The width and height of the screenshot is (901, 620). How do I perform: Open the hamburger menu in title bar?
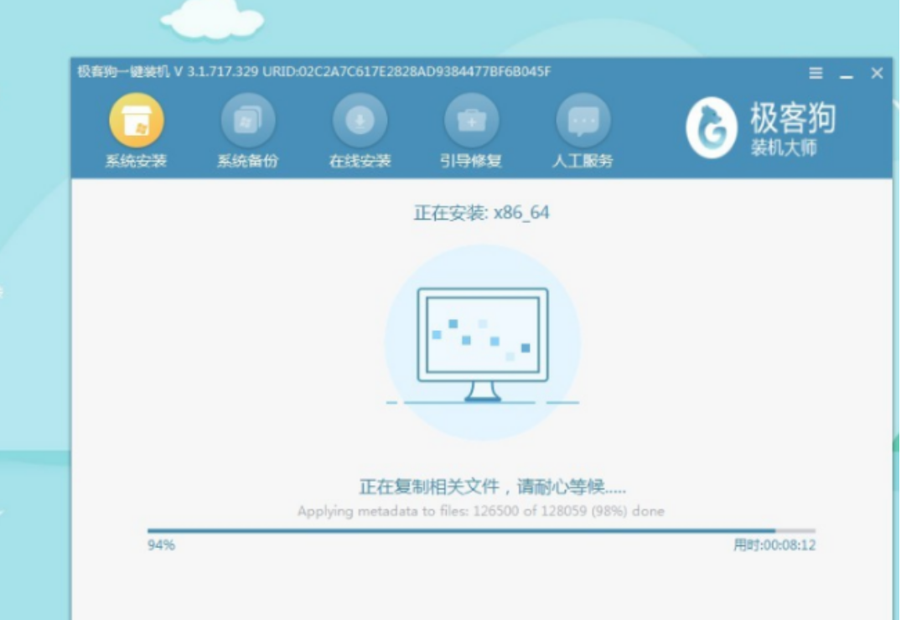(x=816, y=74)
